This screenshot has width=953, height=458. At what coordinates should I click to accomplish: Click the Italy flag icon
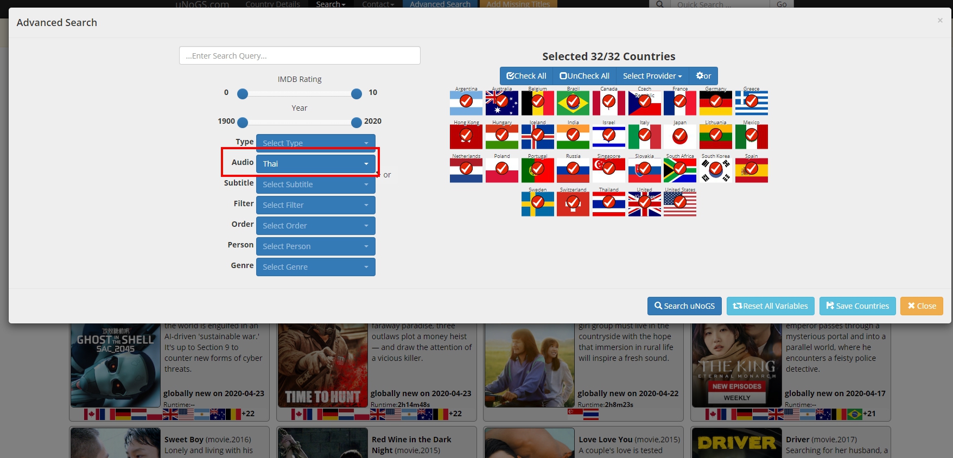(x=645, y=136)
